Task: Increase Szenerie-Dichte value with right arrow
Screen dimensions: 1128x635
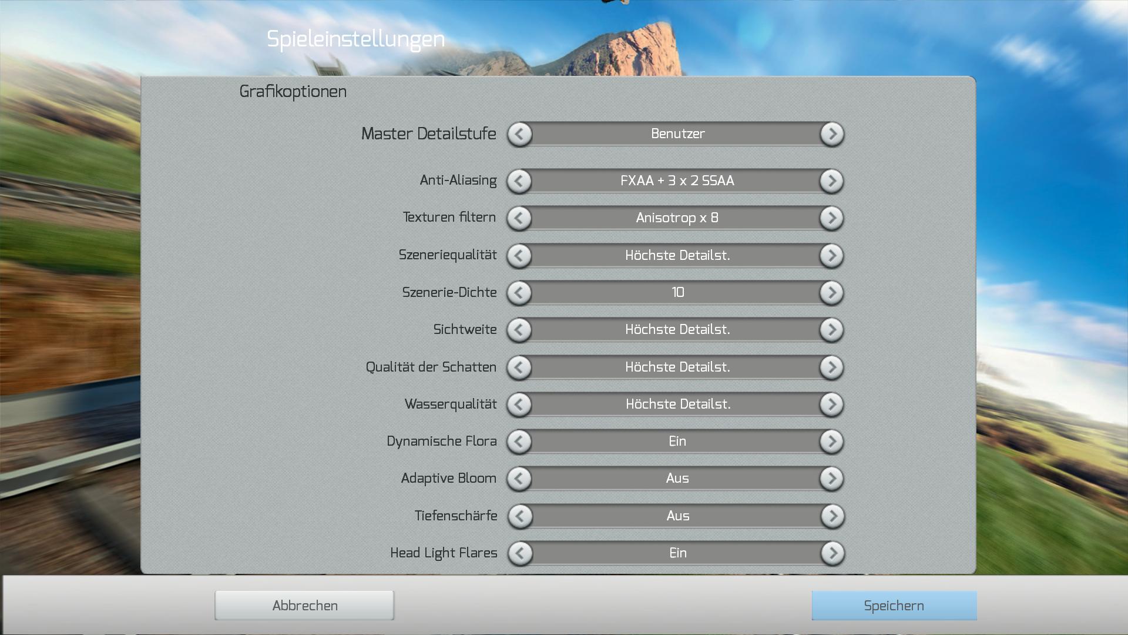Action: tap(831, 293)
